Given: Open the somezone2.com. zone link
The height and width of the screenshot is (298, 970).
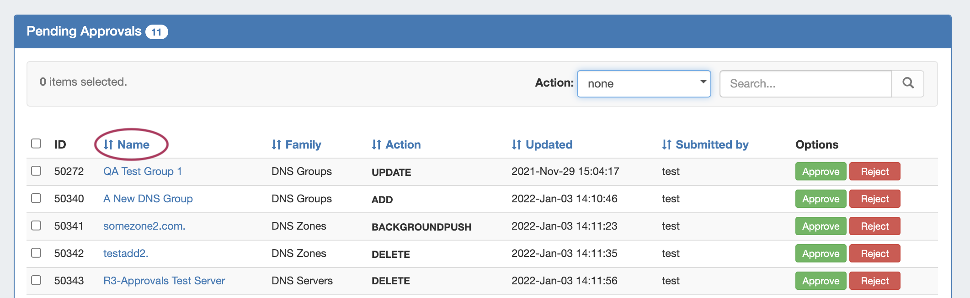Looking at the screenshot, I should point(144,226).
